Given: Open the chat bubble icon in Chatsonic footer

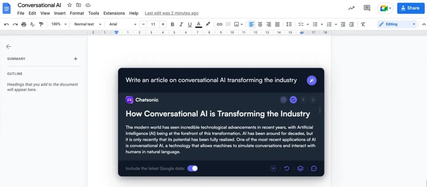Looking at the screenshot, I should tap(314, 168).
